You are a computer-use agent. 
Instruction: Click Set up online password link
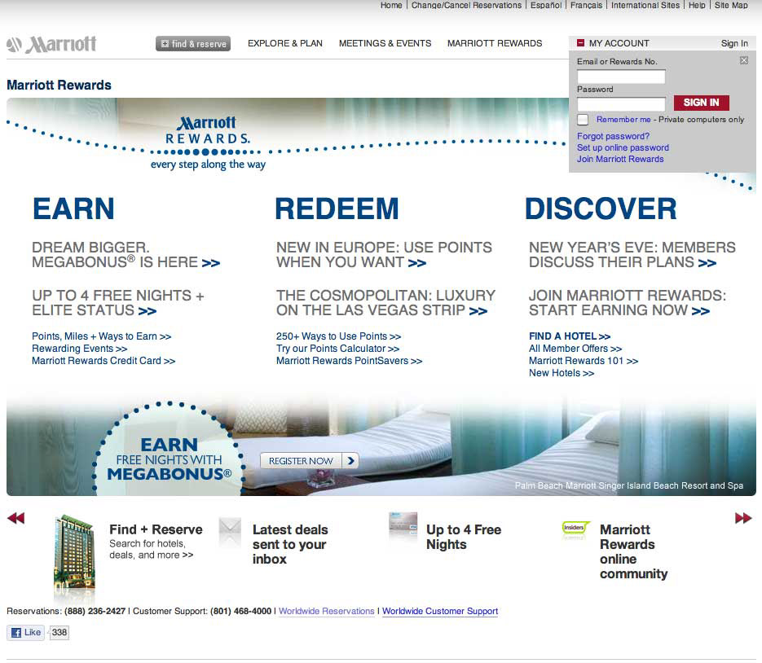pyautogui.click(x=623, y=147)
